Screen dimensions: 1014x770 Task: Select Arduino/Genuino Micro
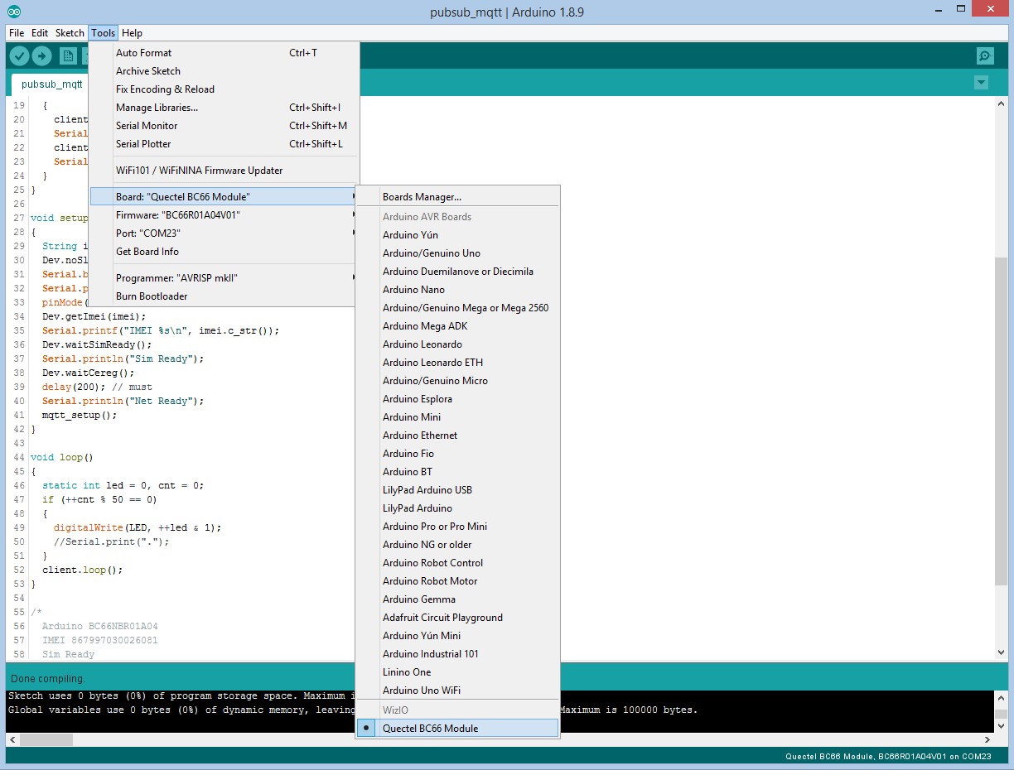457,380
